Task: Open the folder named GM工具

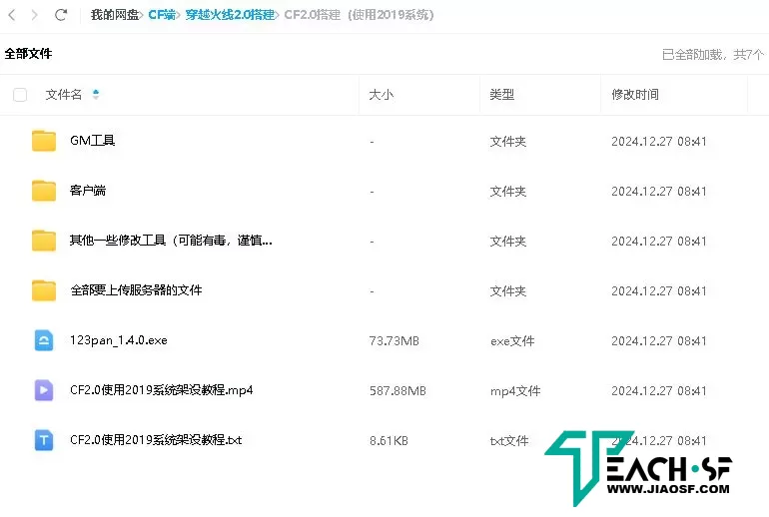Action: (x=93, y=141)
